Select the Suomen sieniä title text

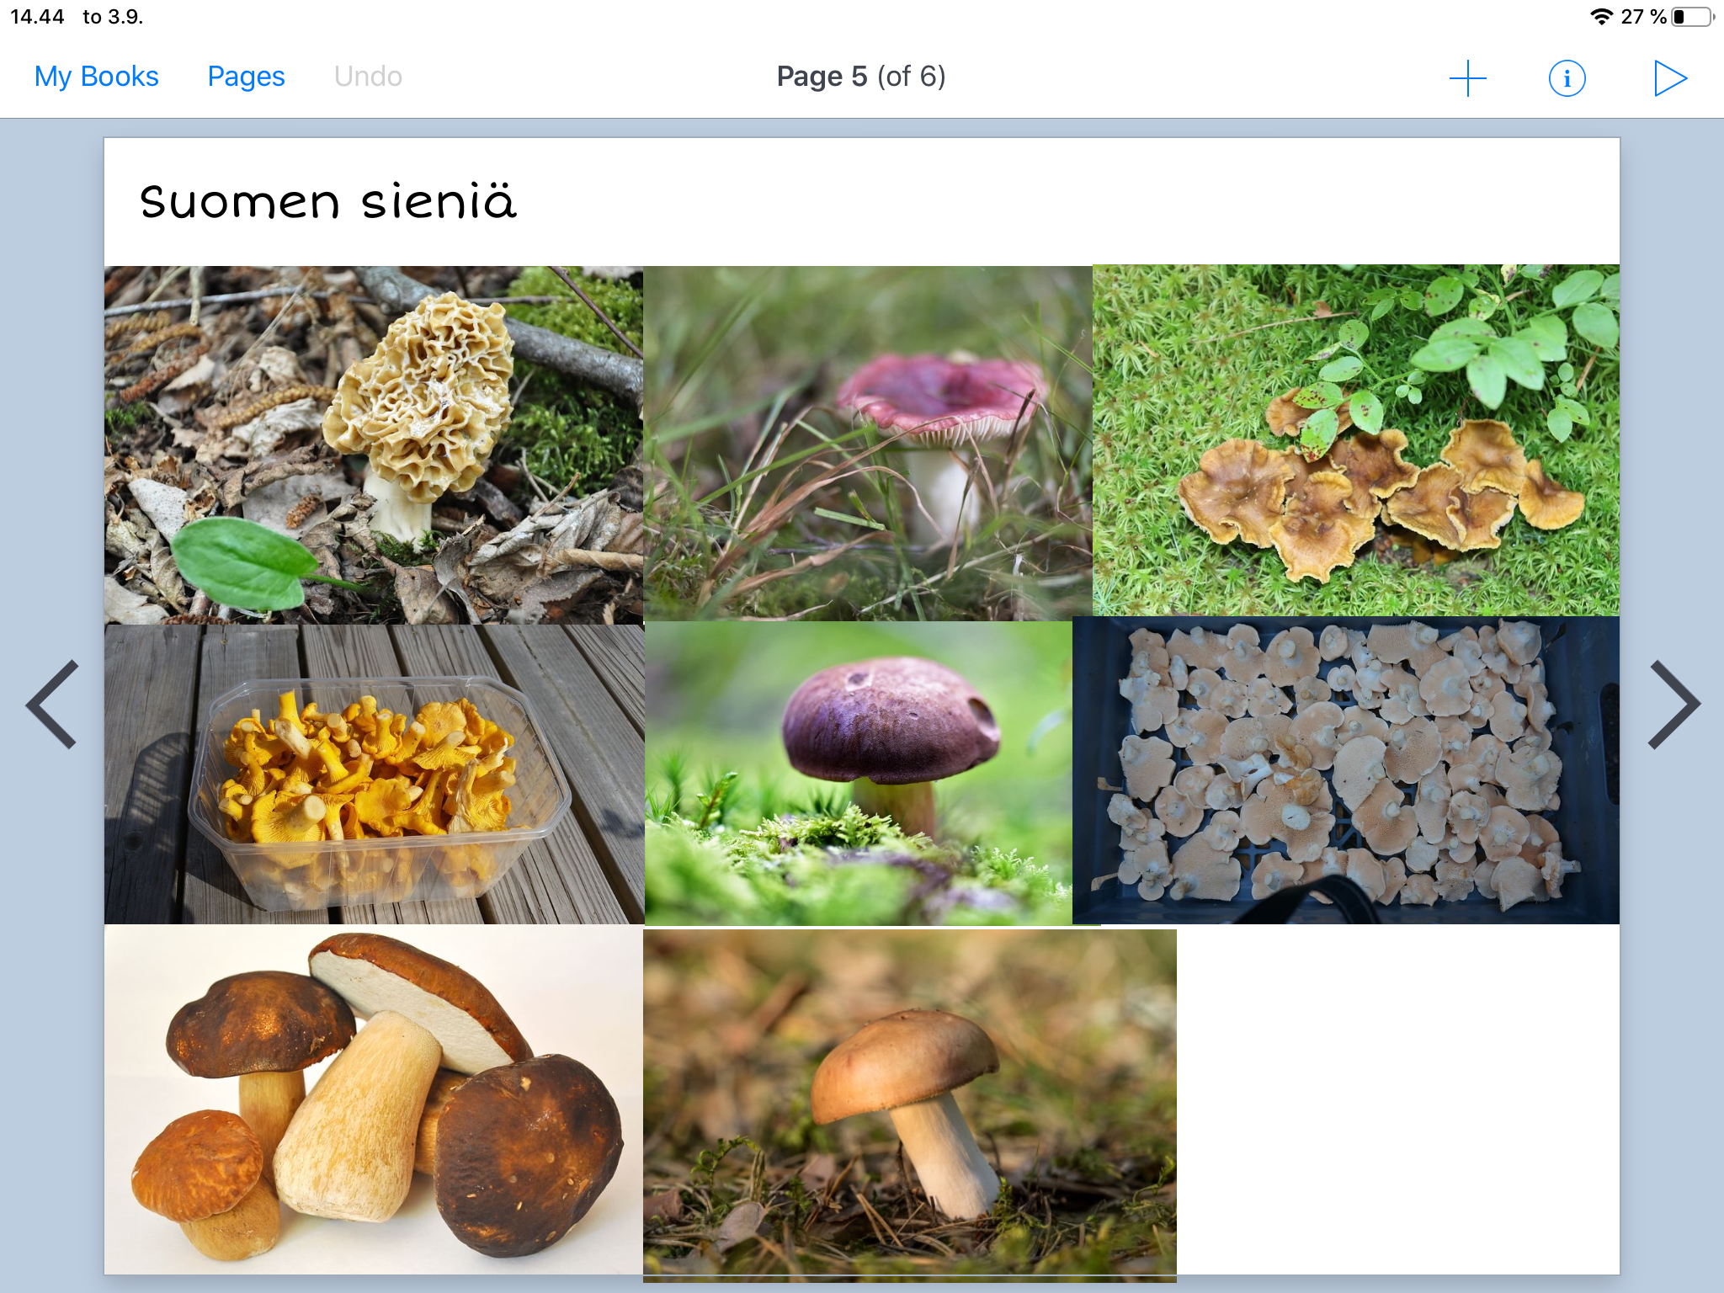[x=327, y=202]
